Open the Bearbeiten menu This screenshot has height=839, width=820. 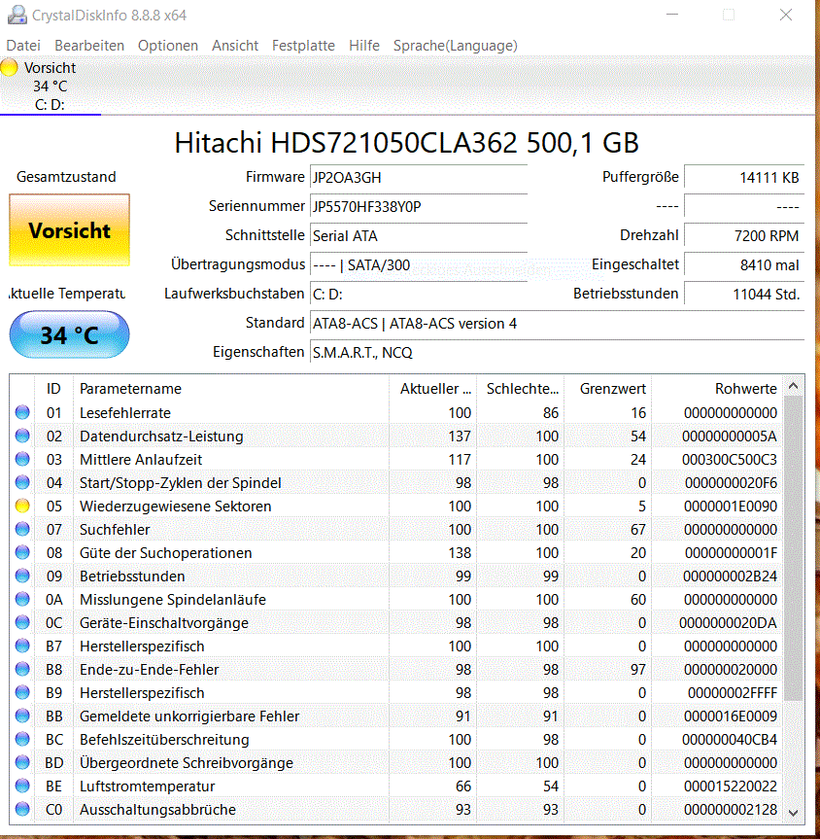(x=89, y=46)
